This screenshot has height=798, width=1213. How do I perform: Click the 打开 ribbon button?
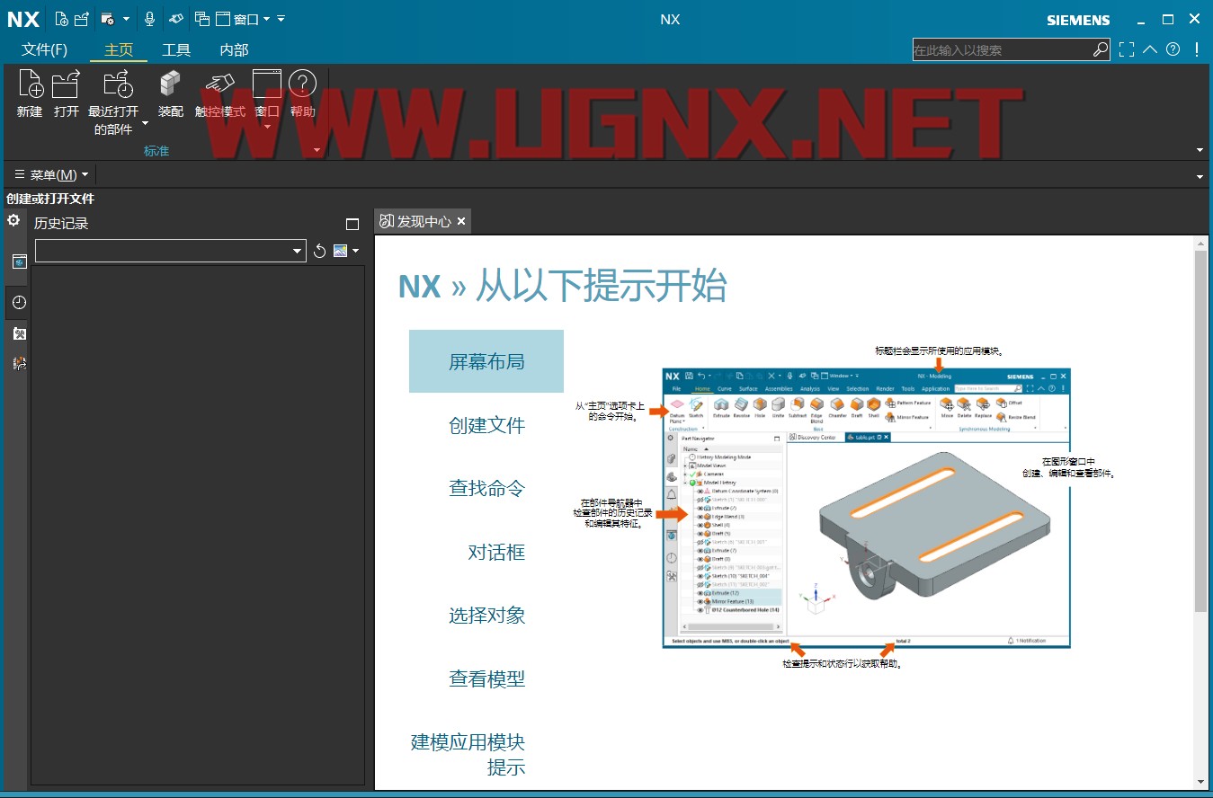67,93
